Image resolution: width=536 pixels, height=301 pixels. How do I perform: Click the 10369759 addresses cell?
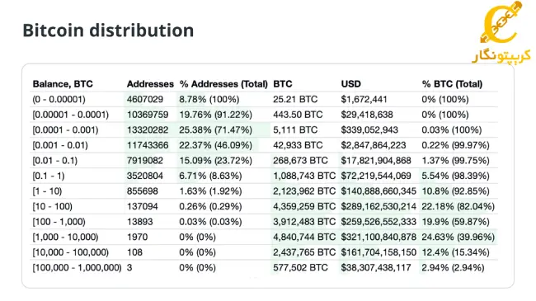(148, 115)
